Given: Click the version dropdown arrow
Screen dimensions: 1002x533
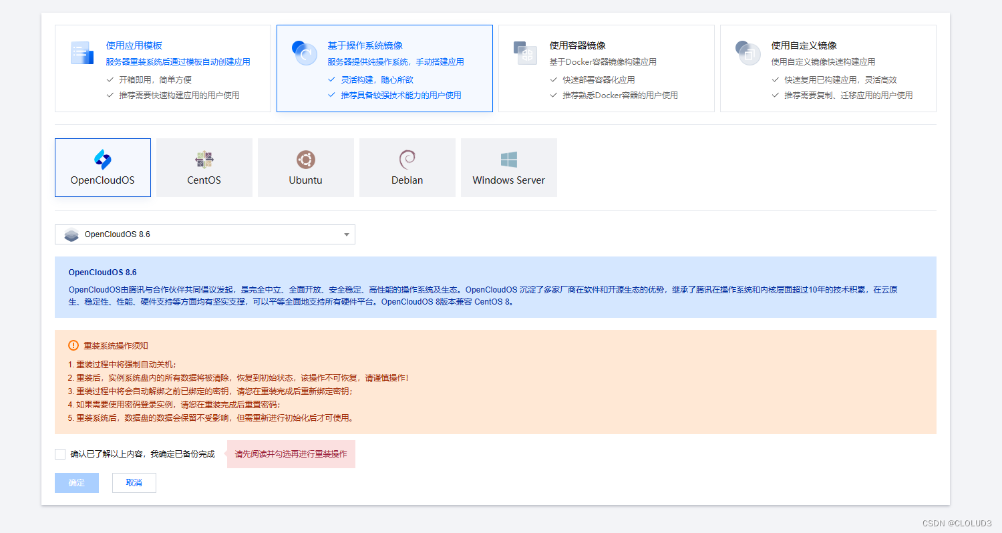Looking at the screenshot, I should pyautogui.click(x=347, y=234).
